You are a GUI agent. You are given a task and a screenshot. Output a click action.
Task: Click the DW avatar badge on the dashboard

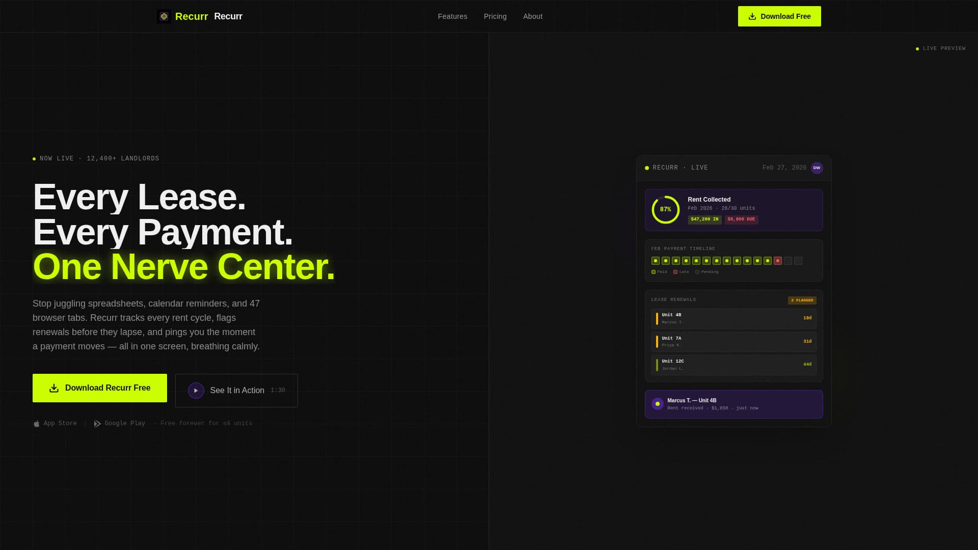tap(817, 168)
